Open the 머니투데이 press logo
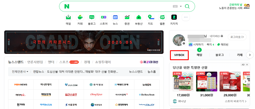 46,84
